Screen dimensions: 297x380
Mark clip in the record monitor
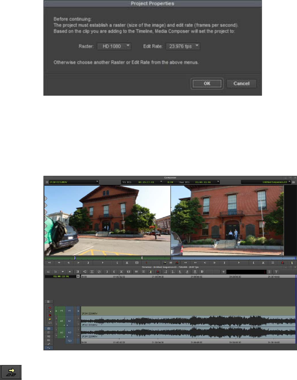tap(263, 263)
